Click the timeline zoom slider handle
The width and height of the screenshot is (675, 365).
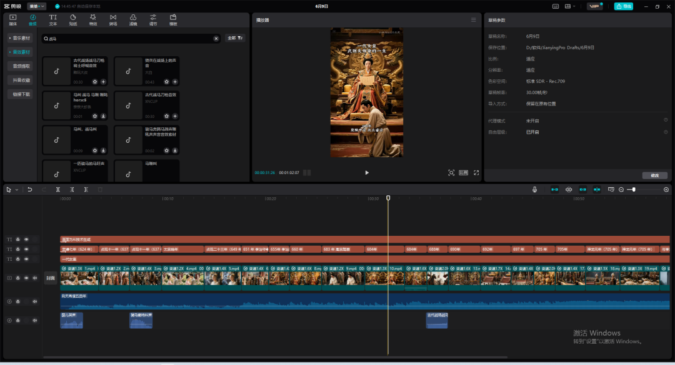point(634,190)
